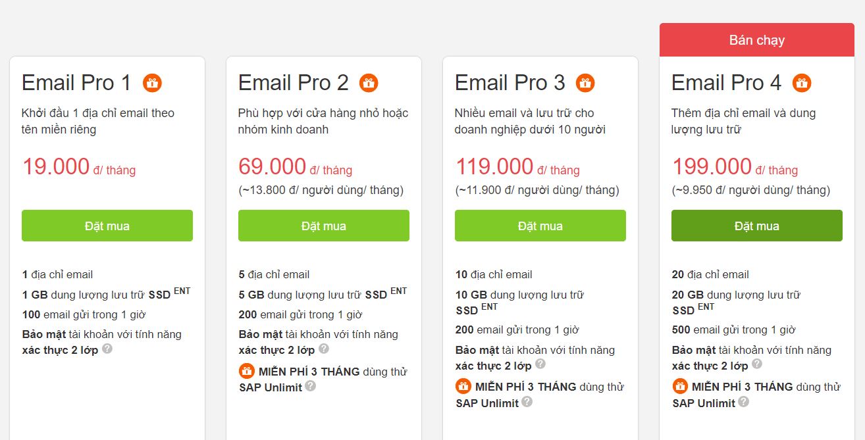Click the gift icon beside Email Pro 4
This screenshot has width=865, height=440.
pyautogui.click(x=802, y=83)
